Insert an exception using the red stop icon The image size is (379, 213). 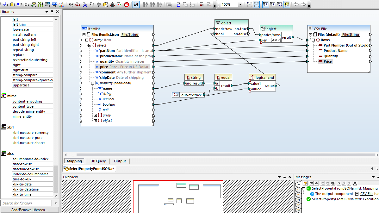[127, 4]
